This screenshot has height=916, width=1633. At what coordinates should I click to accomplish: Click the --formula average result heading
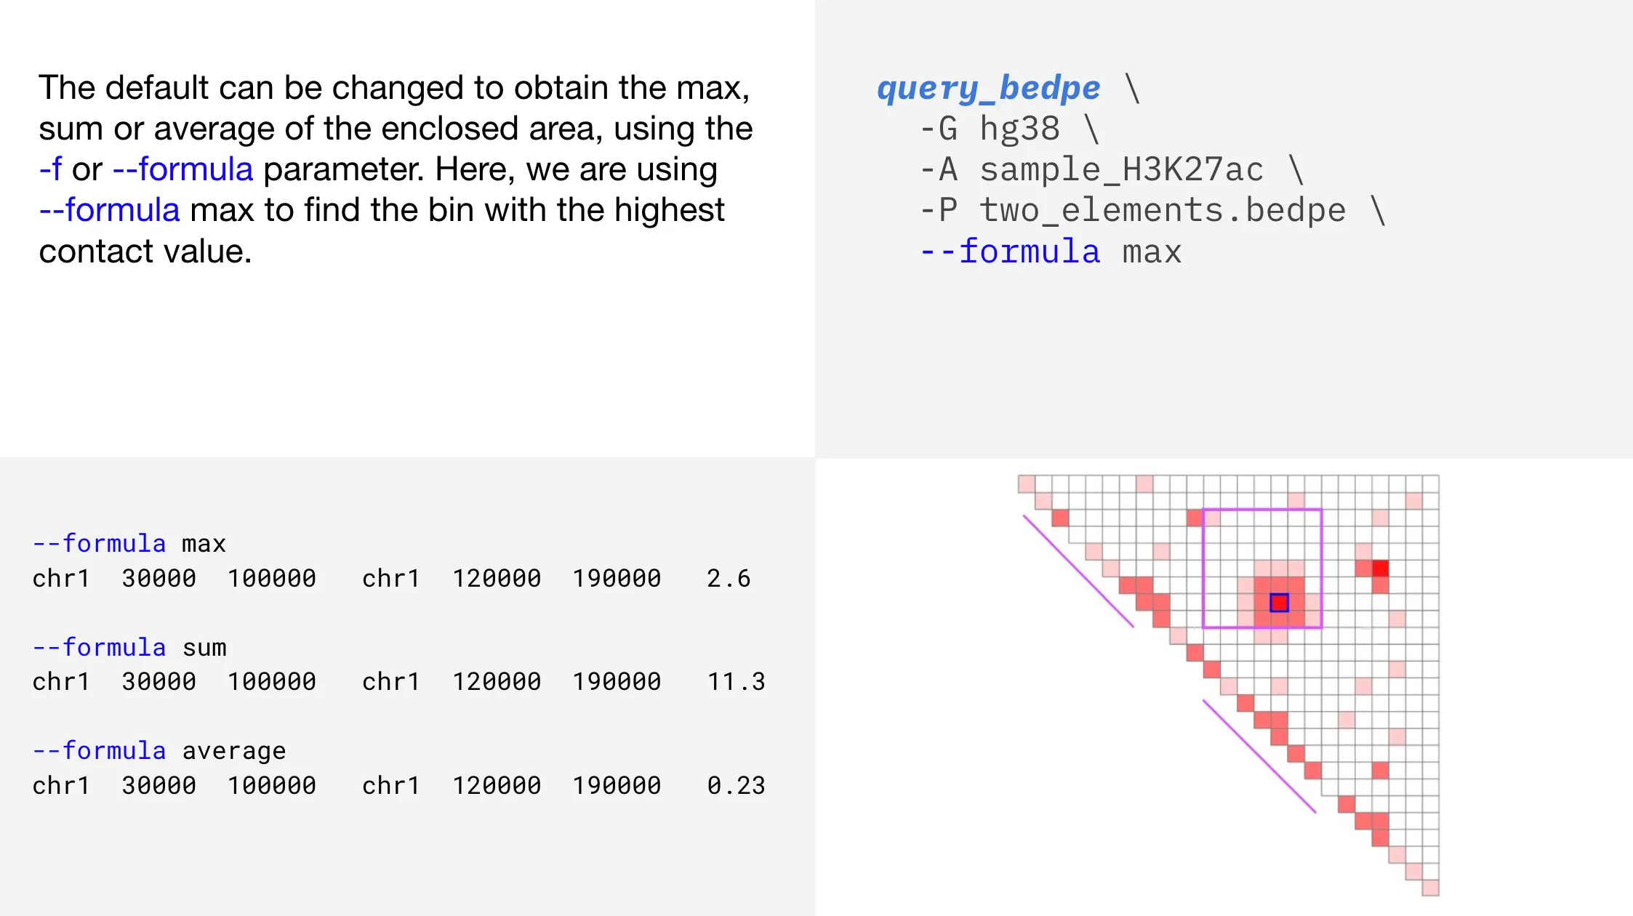point(159,751)
